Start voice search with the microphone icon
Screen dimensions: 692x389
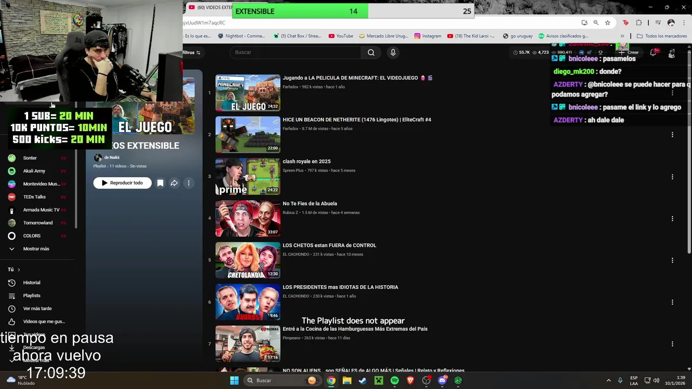click(393, 52)
